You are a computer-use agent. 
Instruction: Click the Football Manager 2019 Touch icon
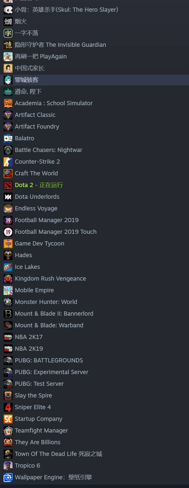(x=8, y=232)
